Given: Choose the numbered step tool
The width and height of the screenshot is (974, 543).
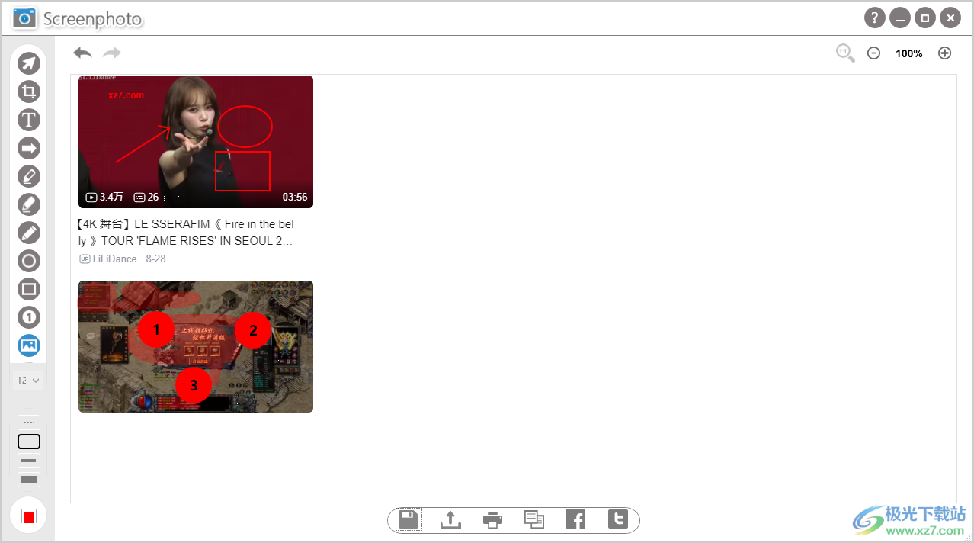Looking at the screenshot, I should (x=28, y=317).
